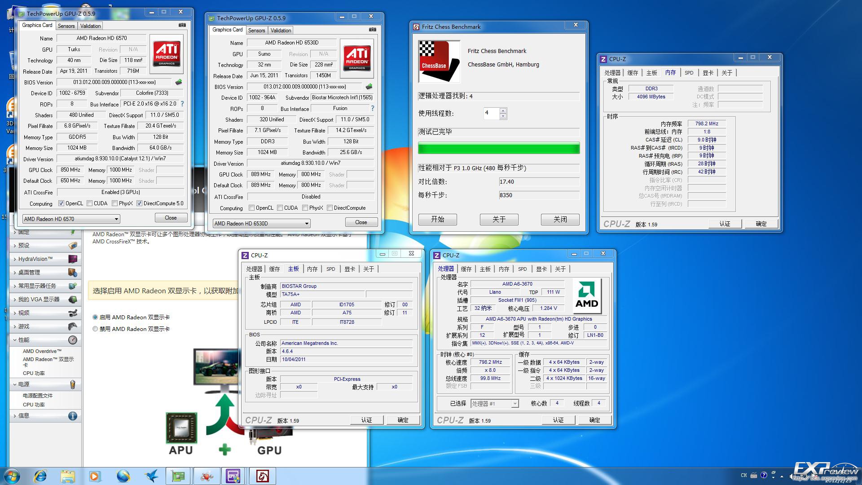Open Windows Start button

click(12, 476)
